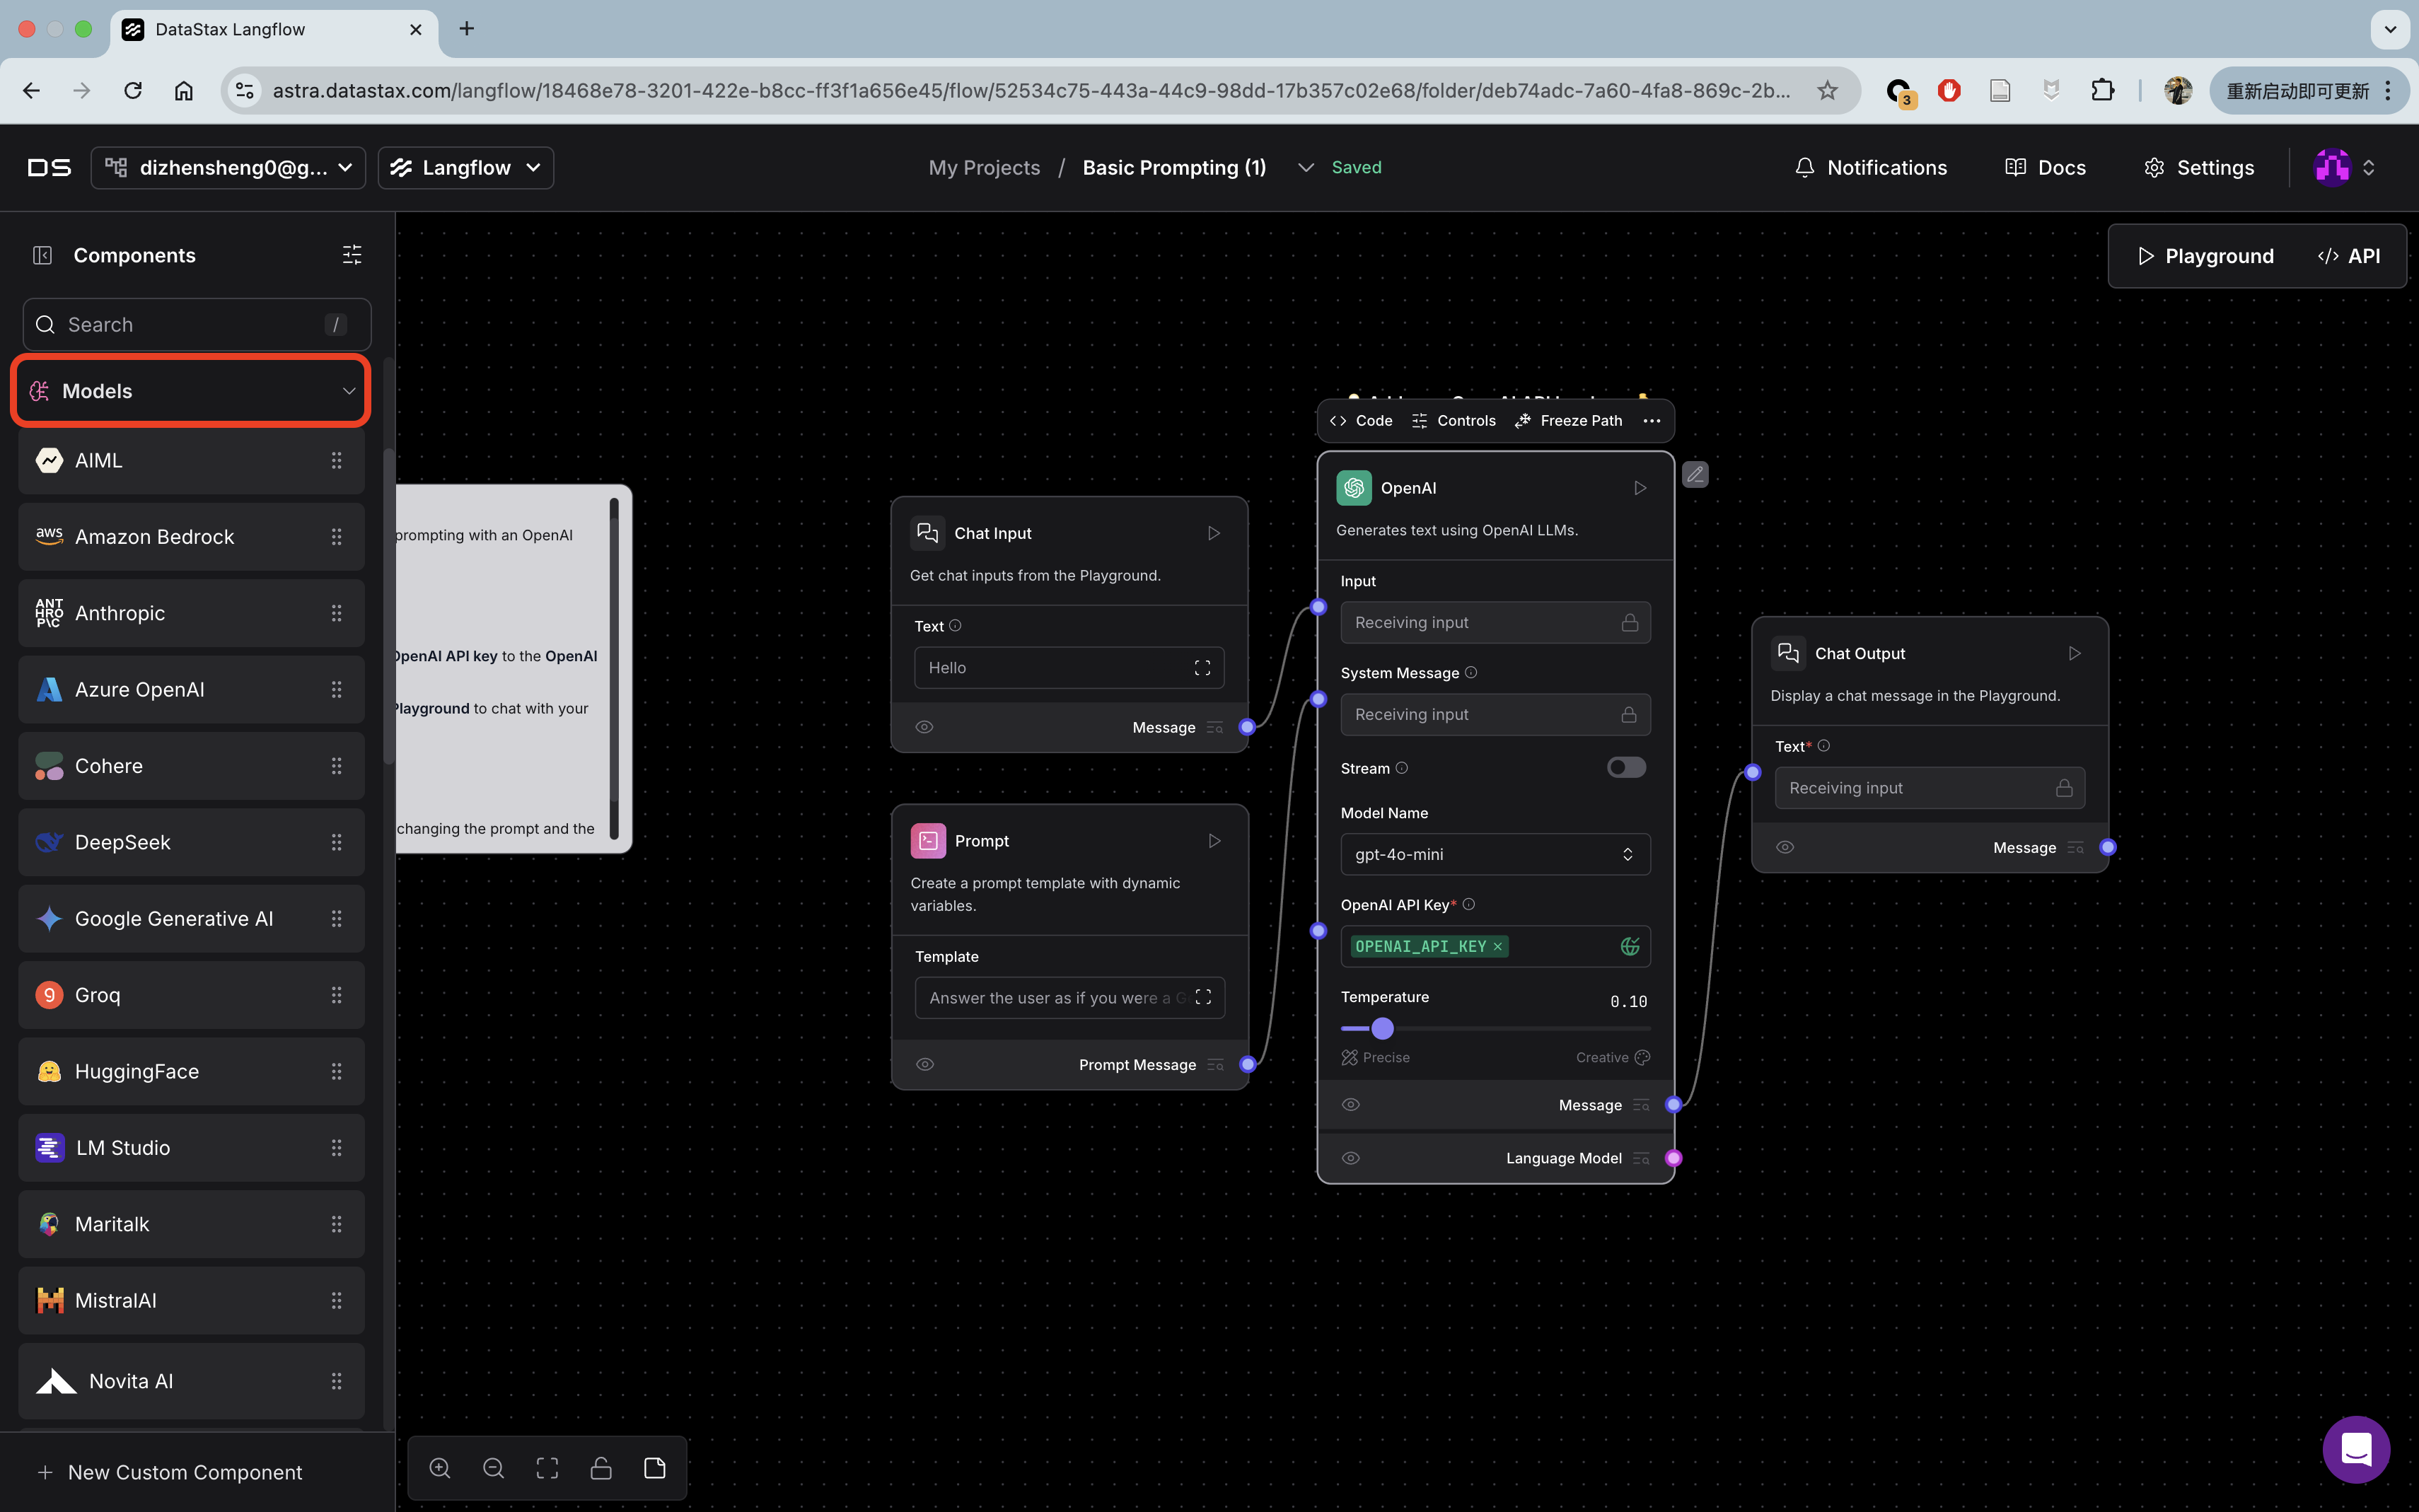2419x1512 pixels.
Task: Open browser extensions puzzle icon
Action: pyautogui.click(x=2102, y=91)
